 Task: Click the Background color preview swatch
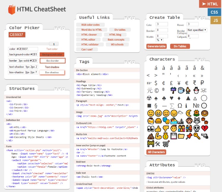point(52,54)
